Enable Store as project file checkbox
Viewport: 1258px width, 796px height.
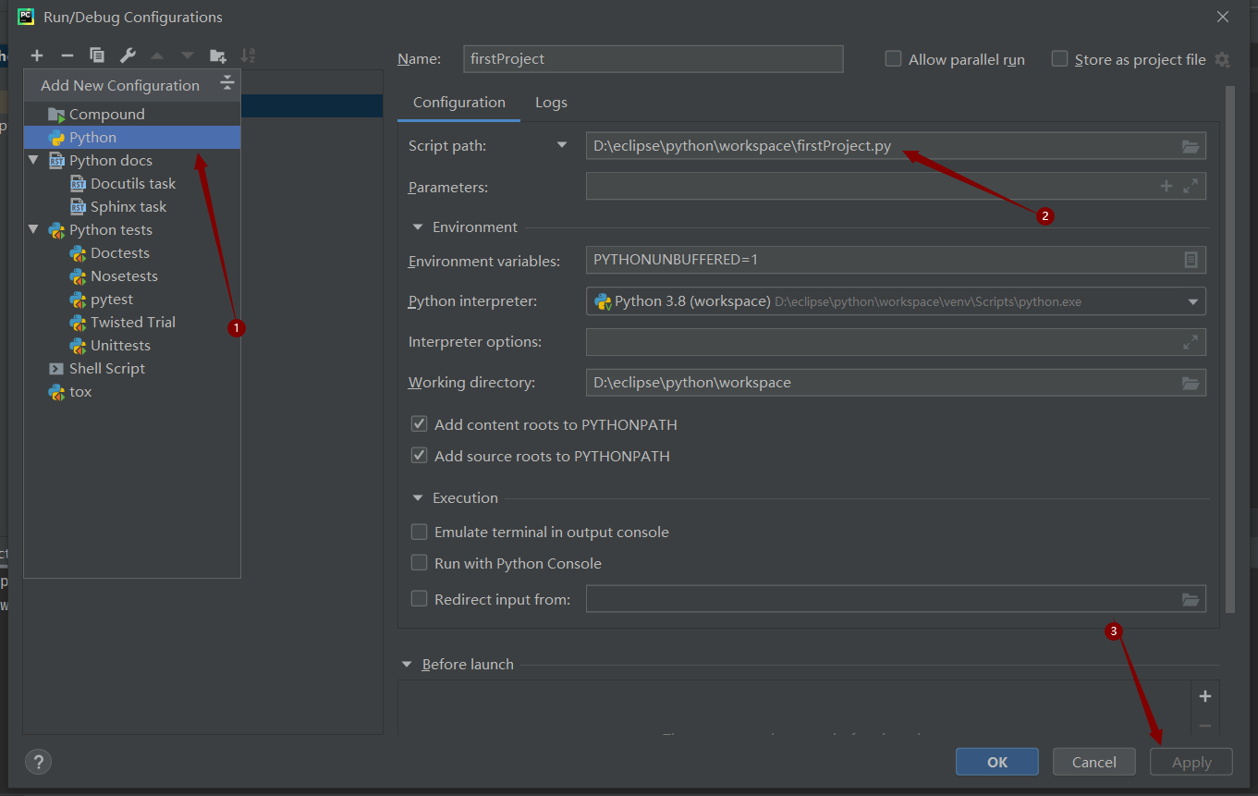[x=1059, y=58]
